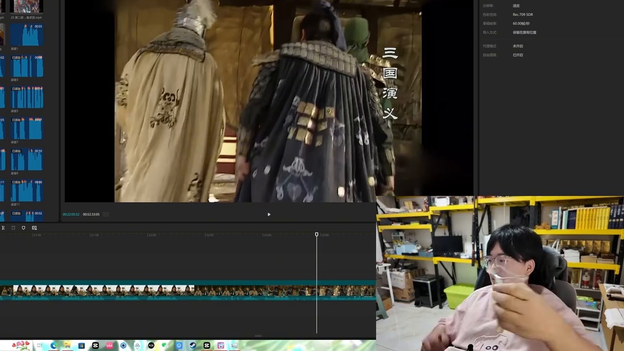Open File Explorer in the taskbar
Screen dimensions: 624x351
tap(68, 345)
